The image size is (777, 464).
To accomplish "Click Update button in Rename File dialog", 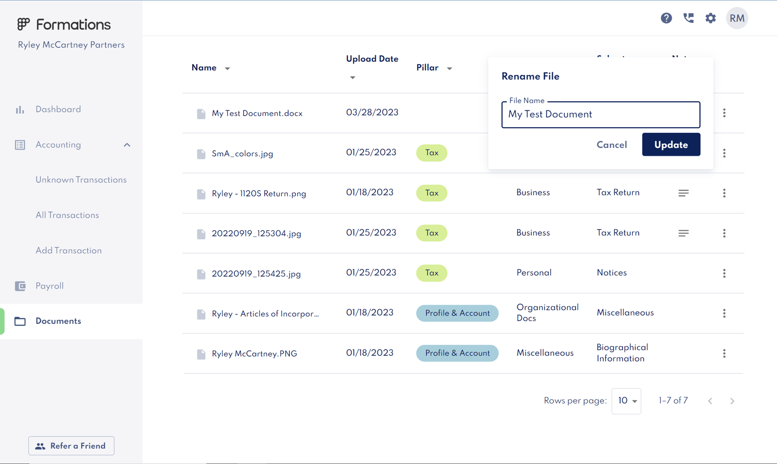I will (x=671, y=145).
